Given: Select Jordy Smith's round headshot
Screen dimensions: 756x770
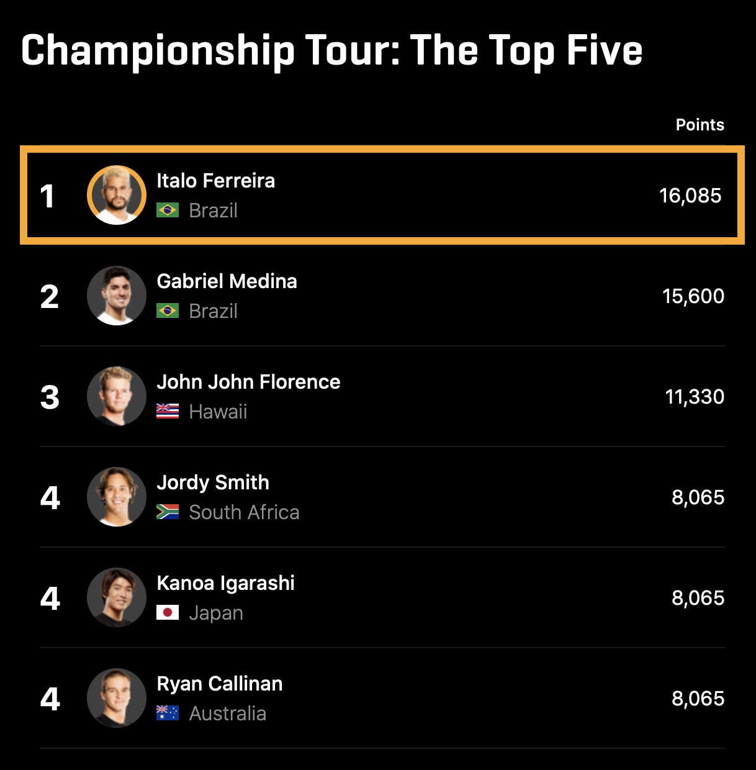Looking at the screenshot, I should pyautogui.click(x=117, y=497).
